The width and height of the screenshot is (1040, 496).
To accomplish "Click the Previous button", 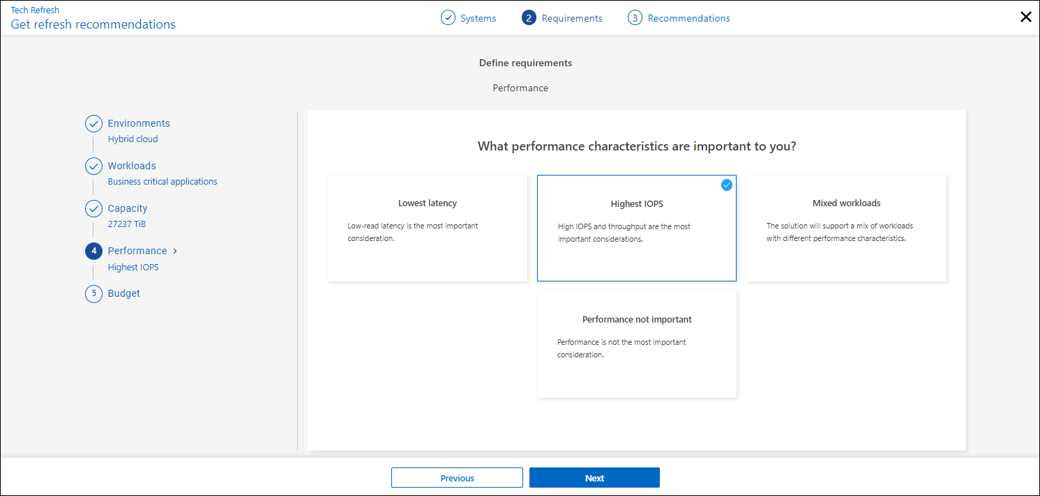I will pyautogui.click(x=457, y=478).
